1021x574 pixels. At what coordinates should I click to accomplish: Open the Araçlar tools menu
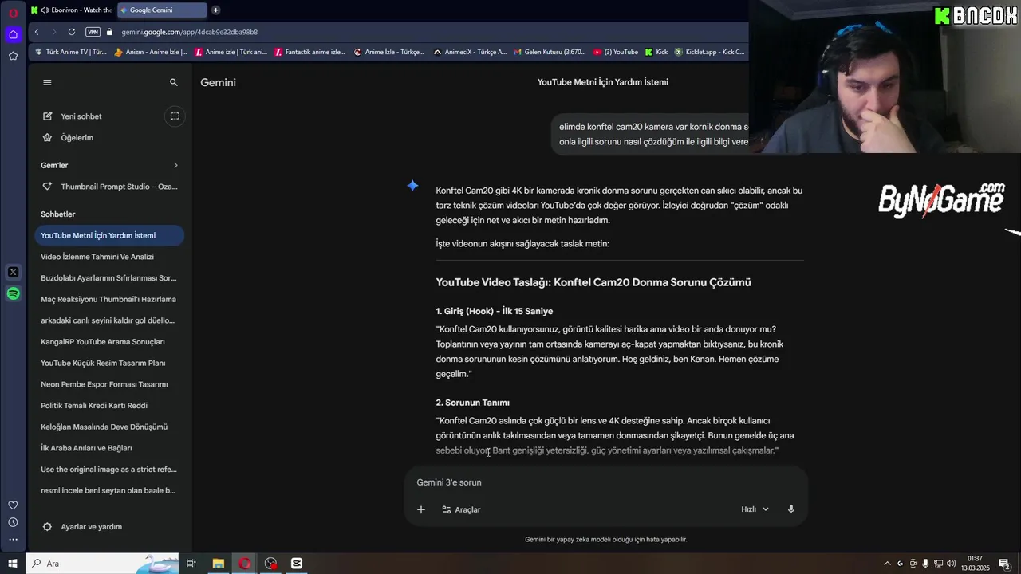click(x=461, y=509)
